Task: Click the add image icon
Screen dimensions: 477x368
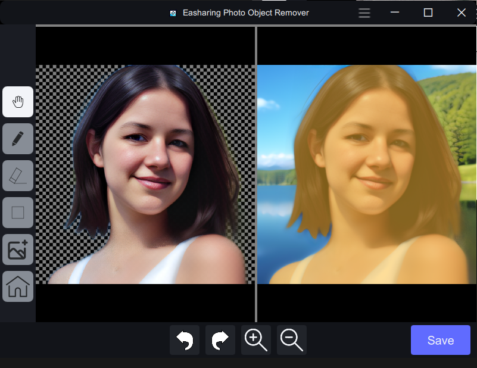Action: [x=18, y=250]
